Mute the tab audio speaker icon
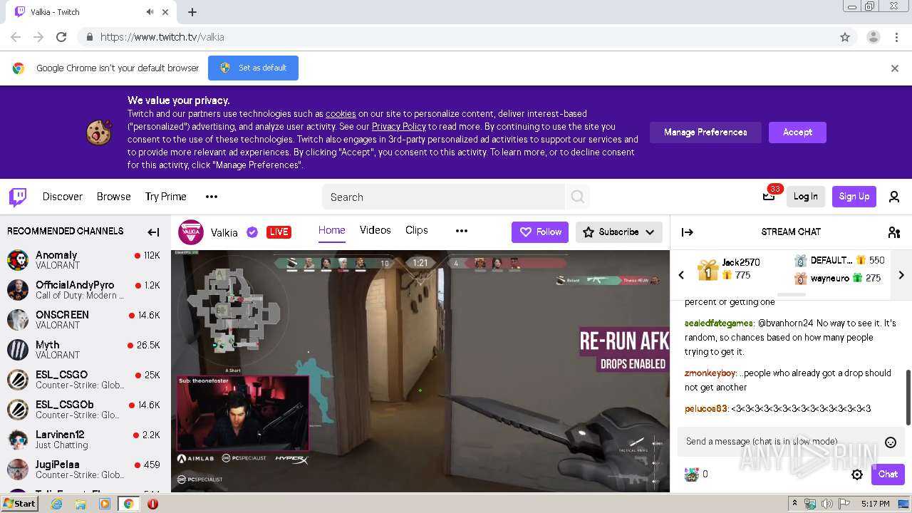This screenshot has width=912, height=513. 150,12
